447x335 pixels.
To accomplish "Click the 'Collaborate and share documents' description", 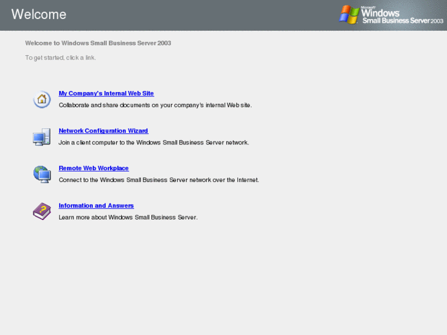I will [x=155, y=105].
